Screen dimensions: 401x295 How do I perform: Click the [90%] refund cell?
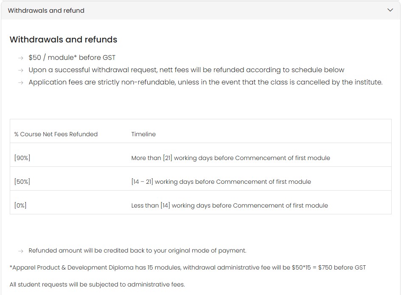click(22, 158)
